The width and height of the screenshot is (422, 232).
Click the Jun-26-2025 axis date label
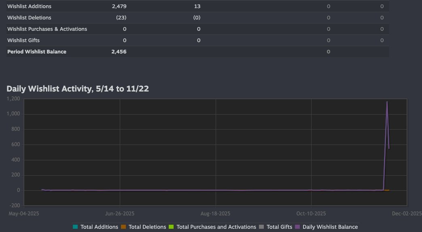point(120,214)
